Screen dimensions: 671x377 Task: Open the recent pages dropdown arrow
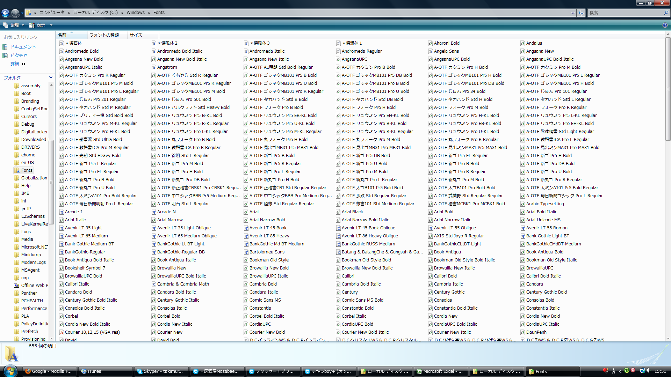(22, 13)
